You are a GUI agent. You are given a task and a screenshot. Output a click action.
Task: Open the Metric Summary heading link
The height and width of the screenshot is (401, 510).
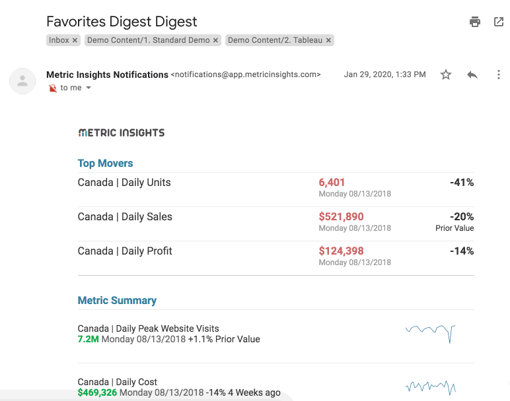[x=117, y=300]
